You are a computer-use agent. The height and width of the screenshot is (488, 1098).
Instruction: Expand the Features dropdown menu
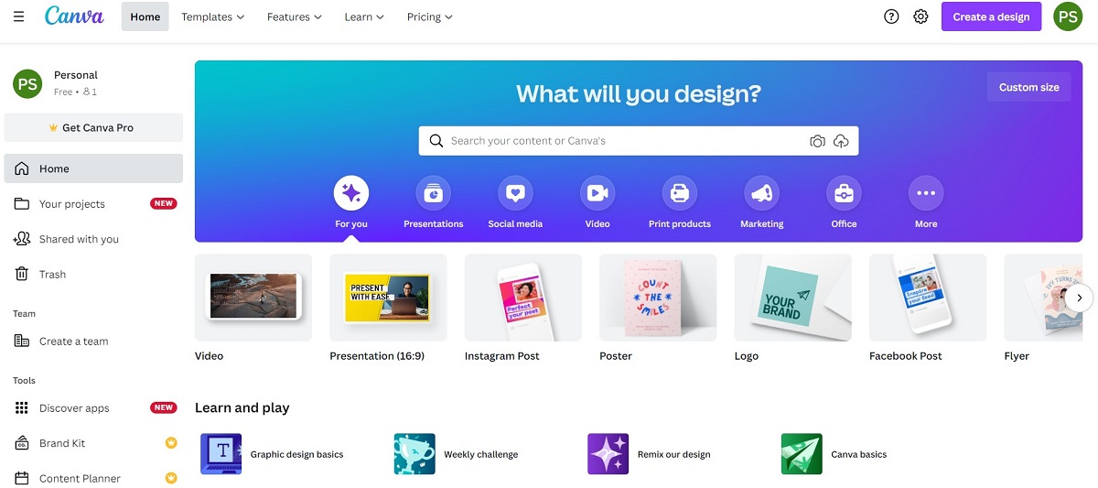pos(295,16)
